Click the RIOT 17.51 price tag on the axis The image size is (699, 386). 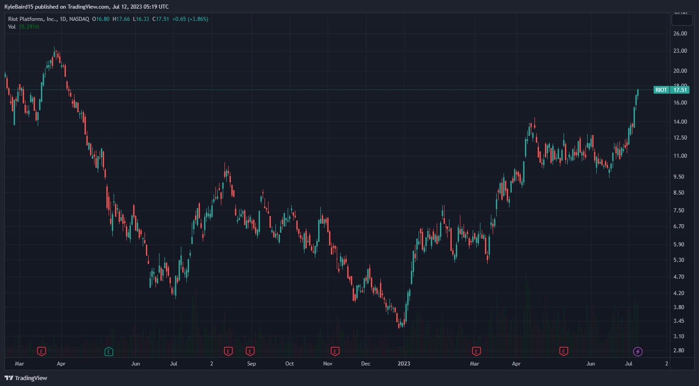(x=671, y=90)
